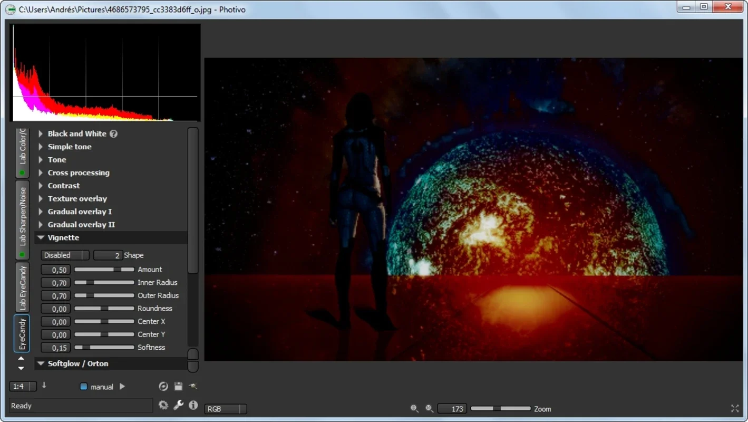This screenshot has height=422, width=748.
Task: Switch to the Lab Color/Contrast tab
Action: 22,152
